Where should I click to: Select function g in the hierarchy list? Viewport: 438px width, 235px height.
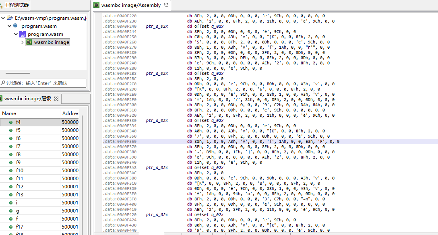[39, 211]
